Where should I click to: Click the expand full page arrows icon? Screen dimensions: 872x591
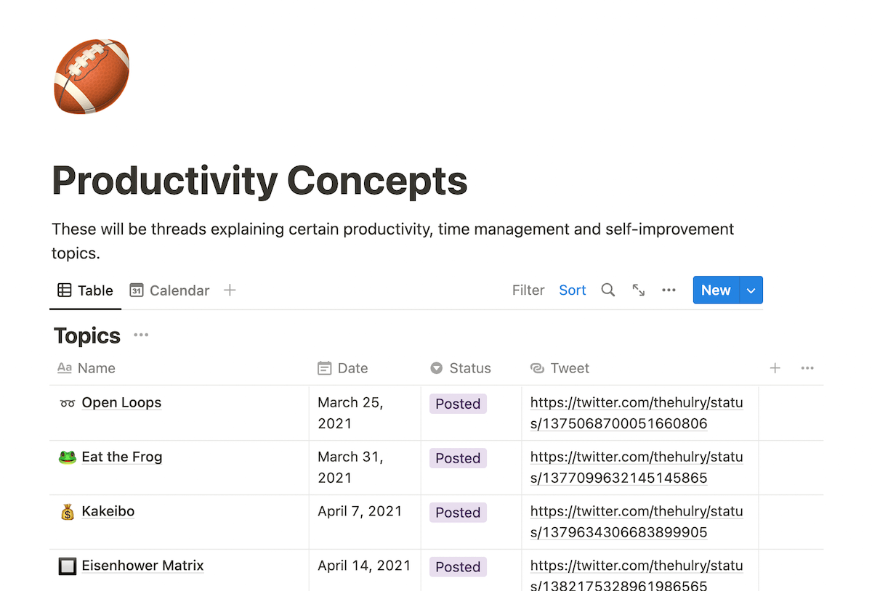(639, 290)
